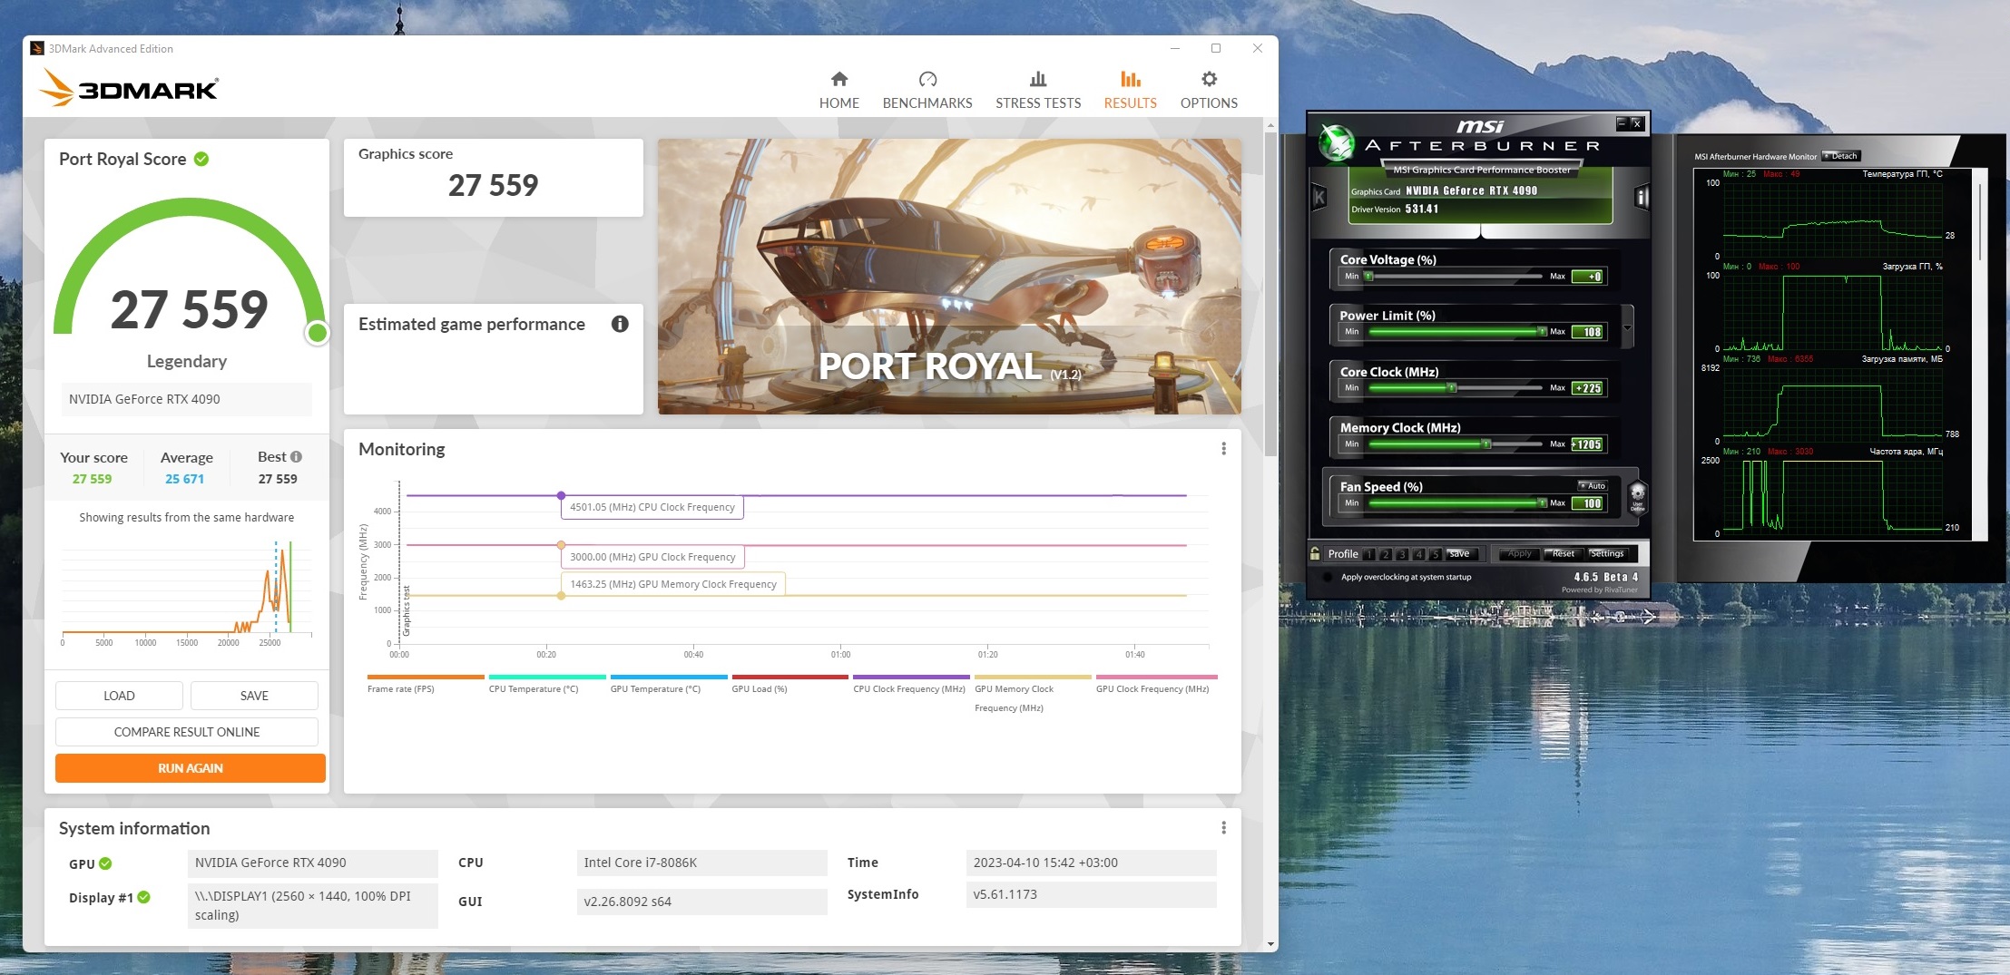This screenshot has width=2010, height=975.
Task: Toggle CPU Clock Frequency legend item
Action: click(x=911, y=684)
